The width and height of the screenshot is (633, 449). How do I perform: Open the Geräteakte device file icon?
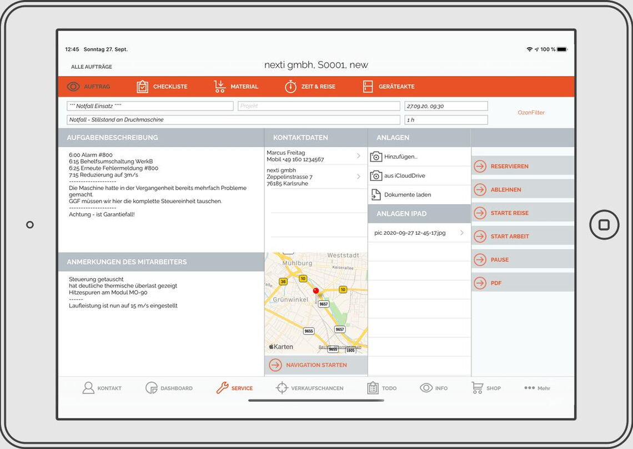pyautogui.click(x=368, y=87)
